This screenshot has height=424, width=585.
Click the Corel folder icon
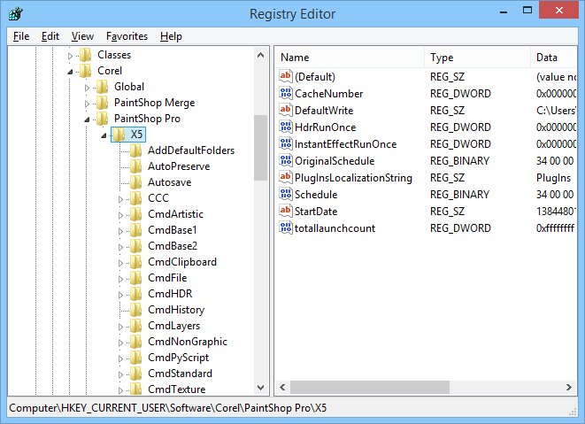pyautogui.click(x=86, y=71)
